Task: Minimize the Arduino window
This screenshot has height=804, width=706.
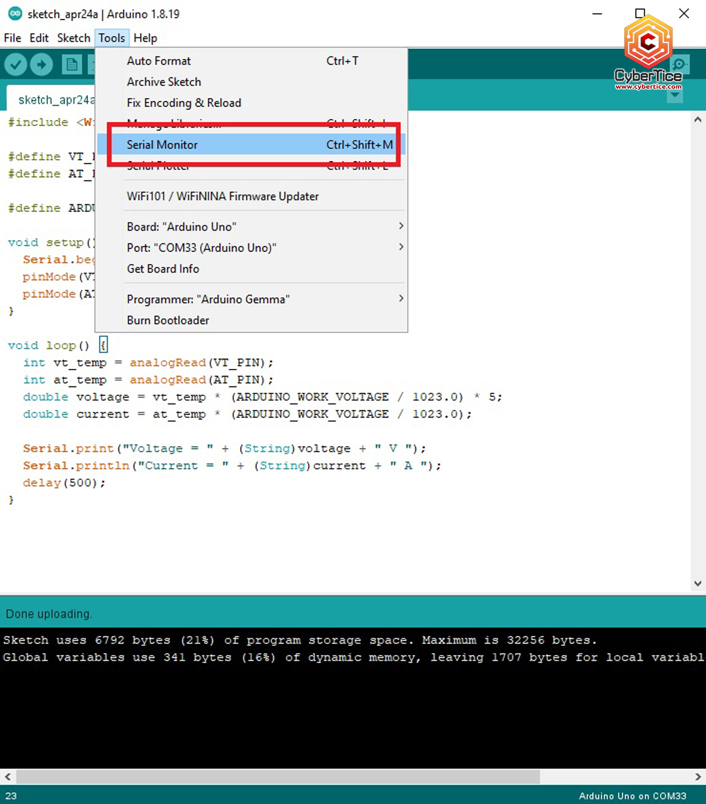Action: click(x=597, y=14)
